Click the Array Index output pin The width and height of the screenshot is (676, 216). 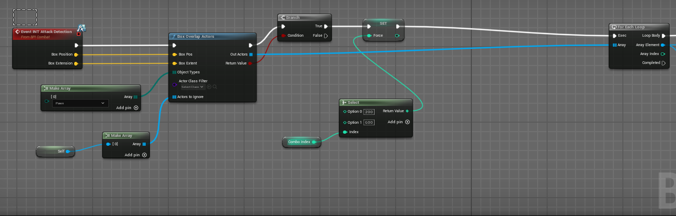coord(663,54)
